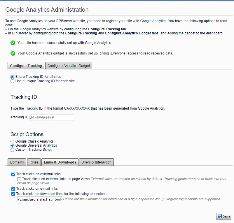This screenshot has height=223, width=234.
Task: Enable tracking external links as page views
Action: (19, 179)
